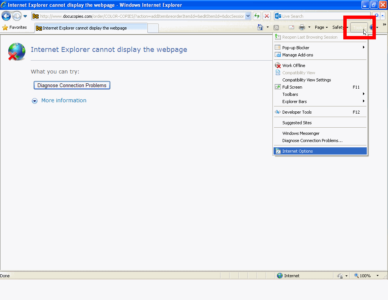Viewport: 388px width, 300px height.
Task: Go back with the Back arrow button
Action: tap(6, 16)
